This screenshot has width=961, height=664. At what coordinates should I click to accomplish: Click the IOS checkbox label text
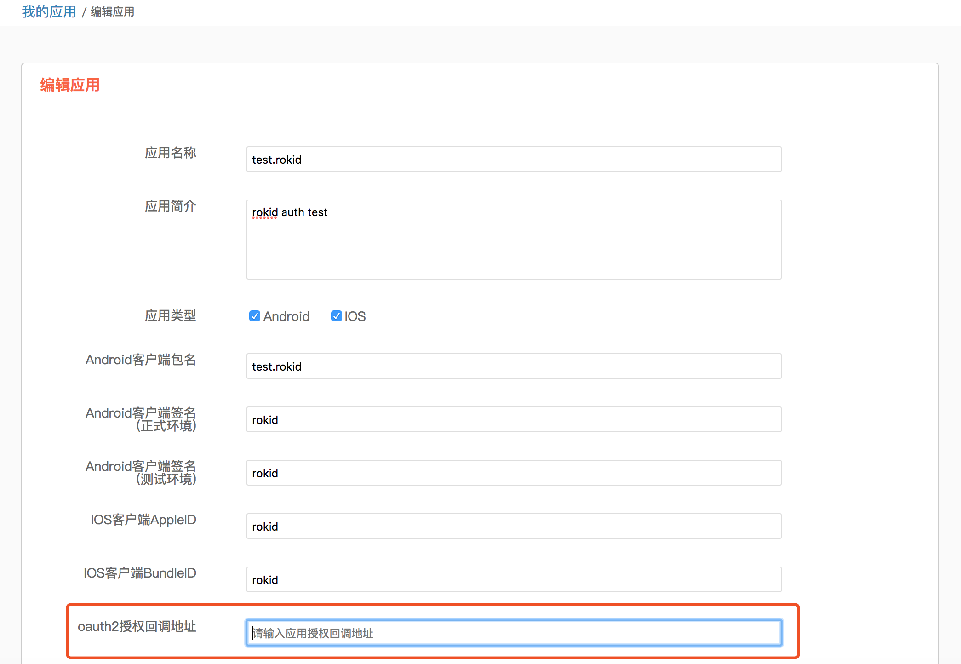[x=355, y=316]
